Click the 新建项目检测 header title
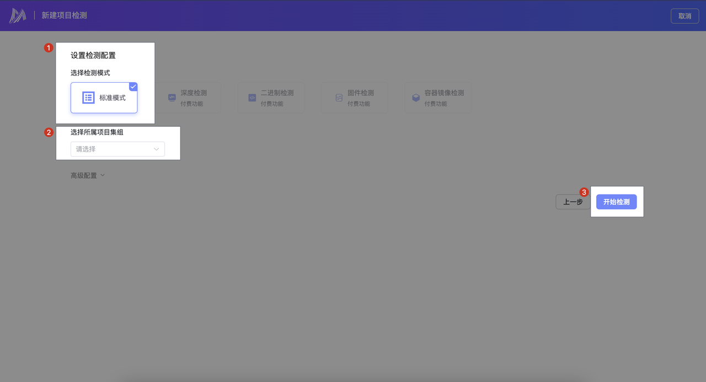 pyautogui.click(x=64, y=15)
